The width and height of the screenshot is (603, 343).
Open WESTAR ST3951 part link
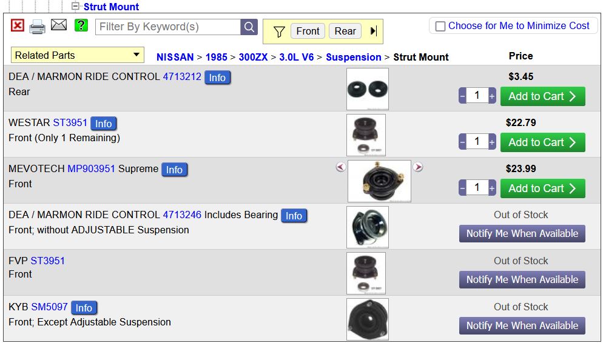(x=70, y=122)
